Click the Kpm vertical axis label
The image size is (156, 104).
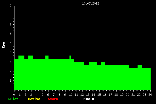pyautogui.click(x=4, y=45)
